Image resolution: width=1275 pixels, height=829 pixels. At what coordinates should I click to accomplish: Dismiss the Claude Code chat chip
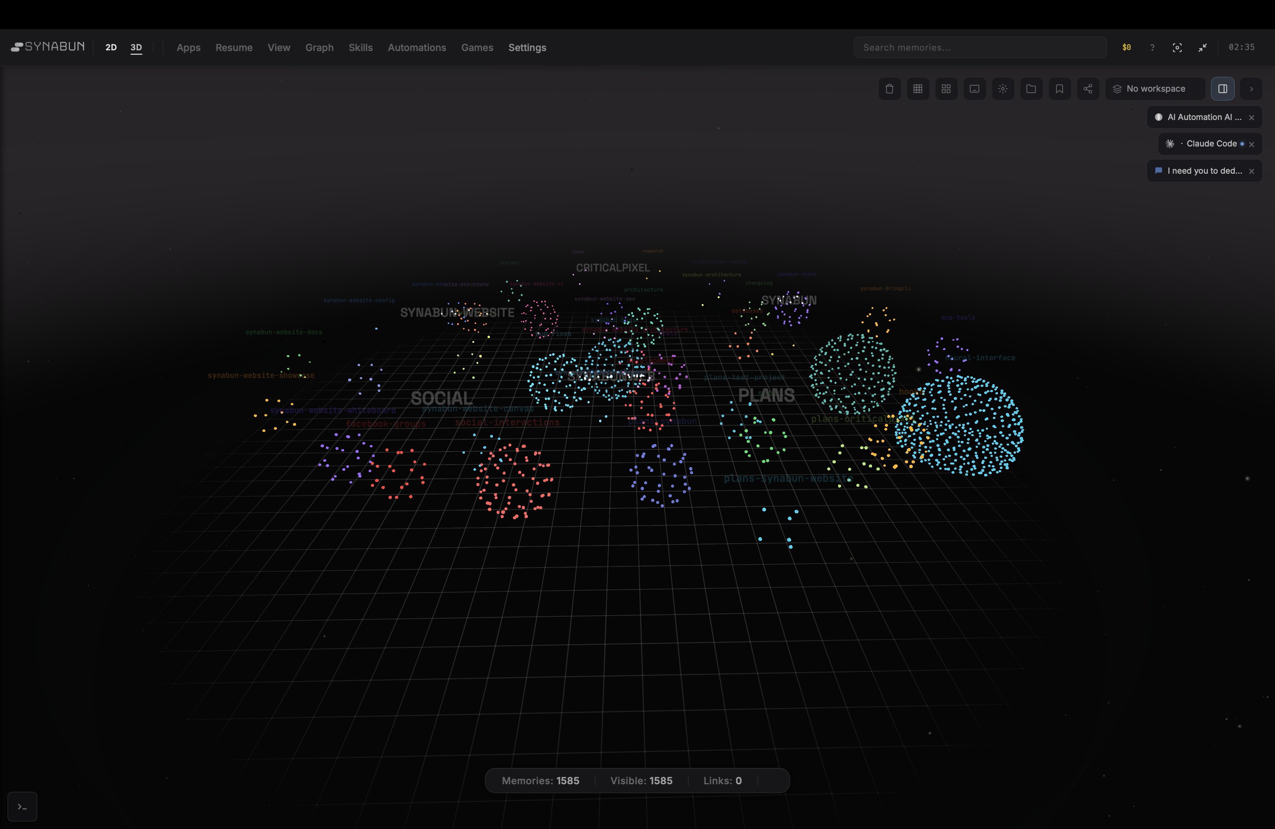pos(1252,144)
